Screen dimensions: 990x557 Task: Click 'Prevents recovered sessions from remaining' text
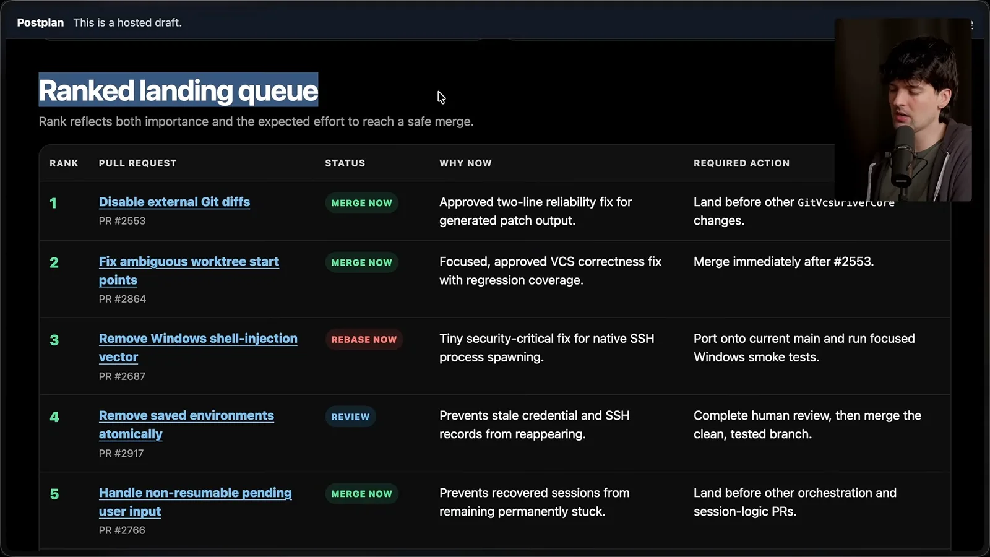pos(535,502)
